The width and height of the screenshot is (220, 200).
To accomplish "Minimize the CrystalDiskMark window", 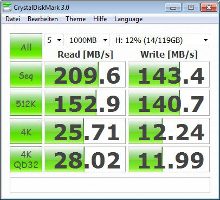I will (173, 8).
